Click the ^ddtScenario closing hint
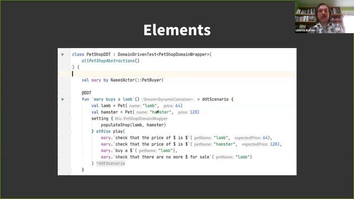354x199 pixels. pos(111,164)
